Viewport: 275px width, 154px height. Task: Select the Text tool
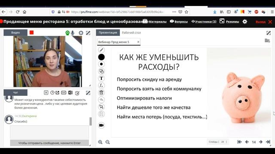pyautogui.click(x=101, y=78)
